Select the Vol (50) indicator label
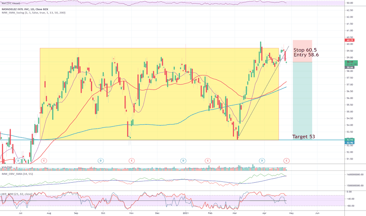Viewport: 366px width, 216px height. [7, 167]
